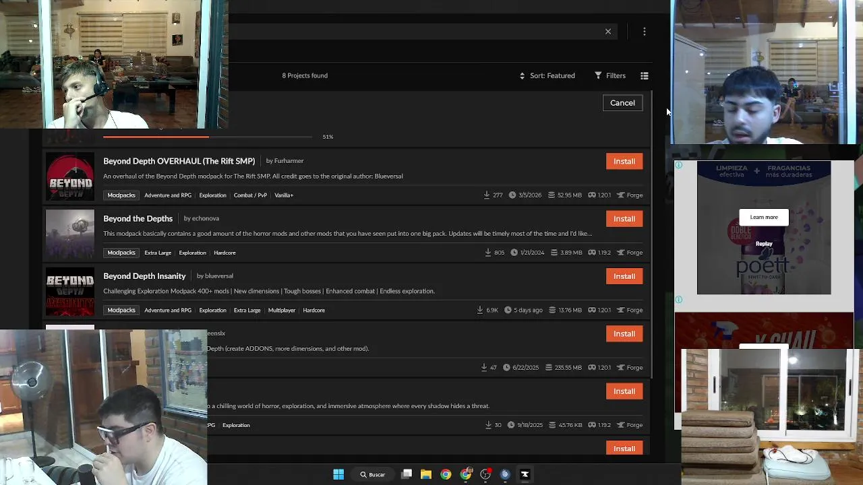Select Adventure and RPG tag on OVERHAUL row

coord(168,195)
